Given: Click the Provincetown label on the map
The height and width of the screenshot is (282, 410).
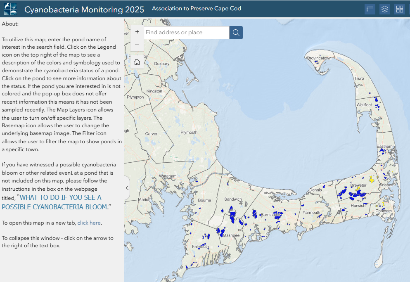Looking at the screenshot, I should click(319, 58).
